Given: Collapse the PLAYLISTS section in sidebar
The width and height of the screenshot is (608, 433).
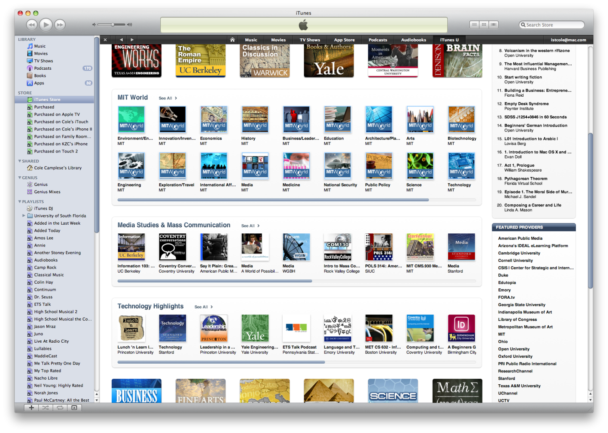Looking at the screenshot, I should 20,202.
